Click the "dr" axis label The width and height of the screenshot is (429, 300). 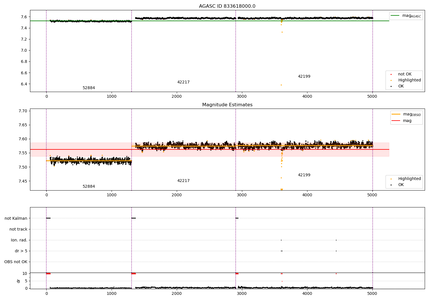[19, 281]
